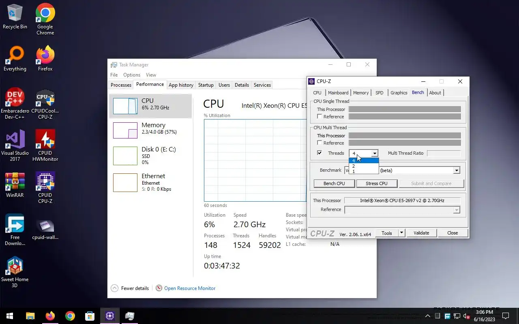
Task: Select 1 thread in dropdown list
Action: coord(364,171)
